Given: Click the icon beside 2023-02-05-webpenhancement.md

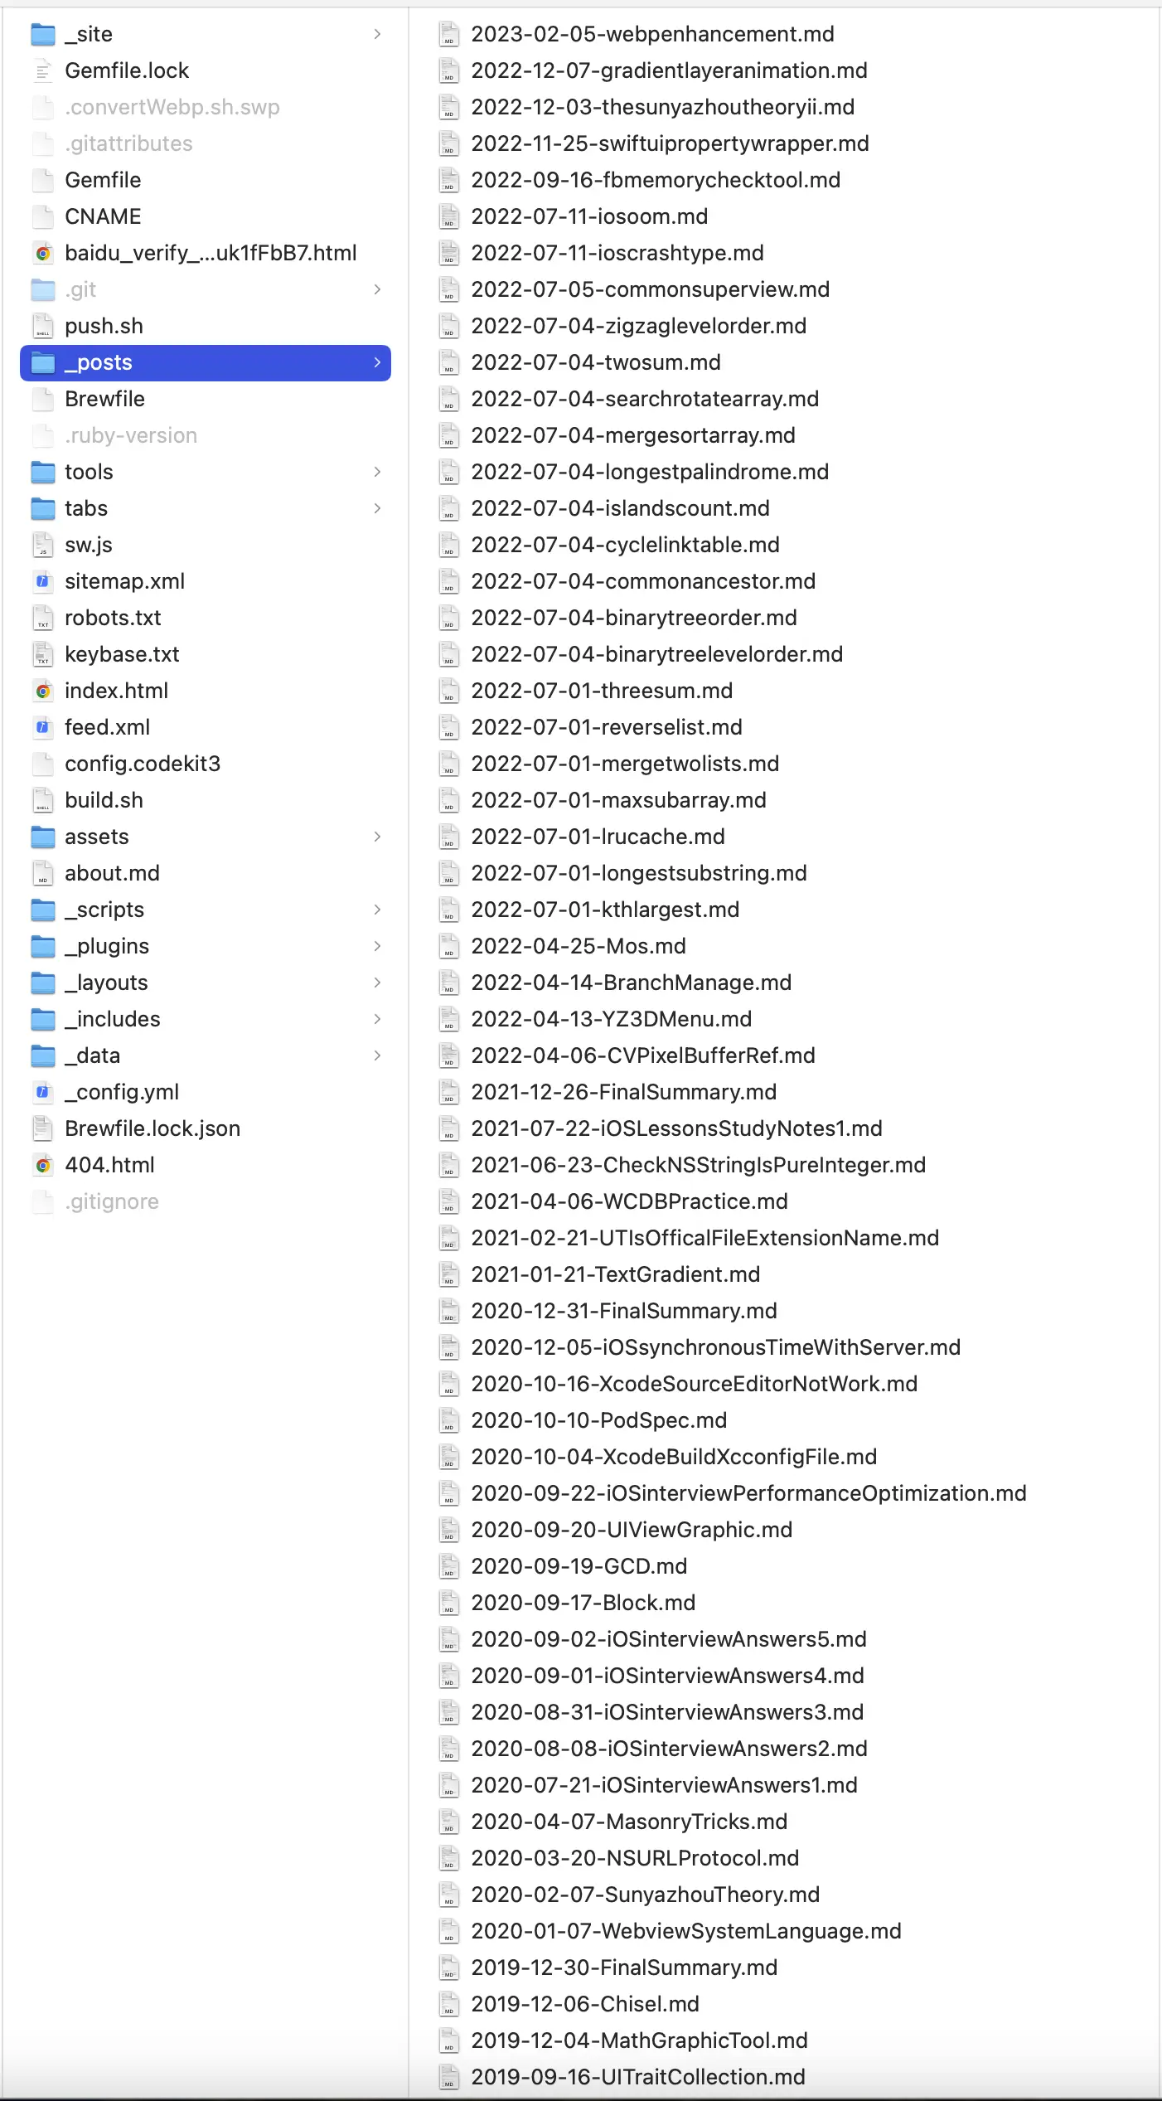Looking at the screenshot, I should 448,34.
